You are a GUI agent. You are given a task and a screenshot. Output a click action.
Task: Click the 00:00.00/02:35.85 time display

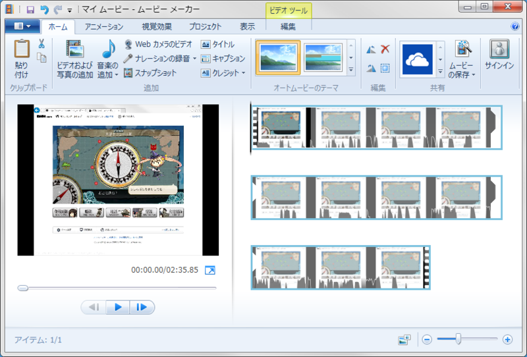(165, 270)
